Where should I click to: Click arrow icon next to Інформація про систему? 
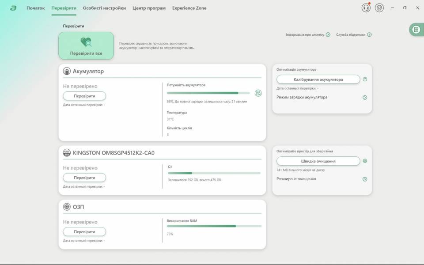coord(328,34)
